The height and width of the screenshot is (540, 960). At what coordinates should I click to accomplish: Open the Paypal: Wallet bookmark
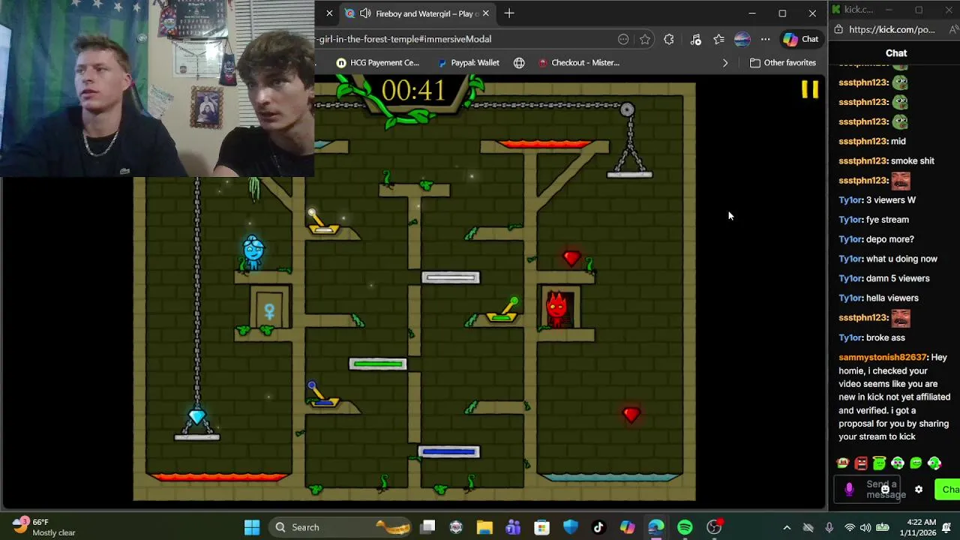(469, 63)
